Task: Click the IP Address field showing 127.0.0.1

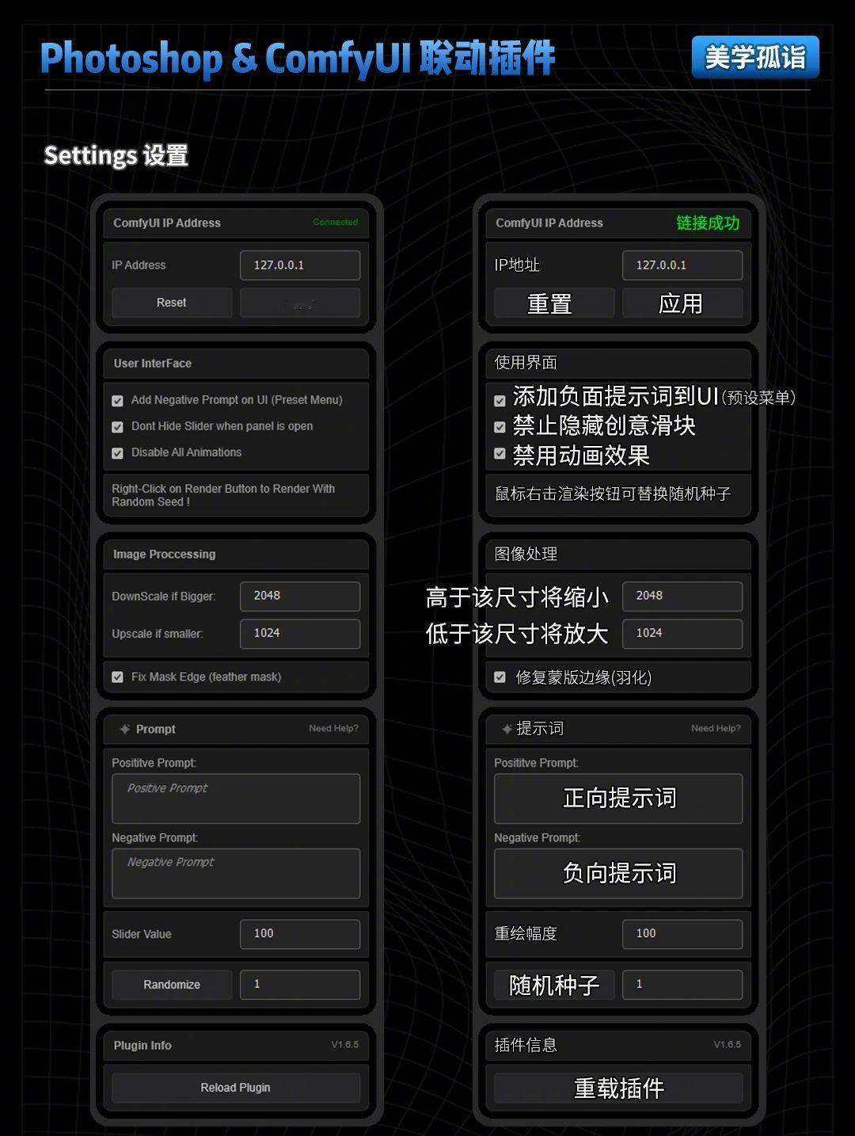Action: [300, 265]
